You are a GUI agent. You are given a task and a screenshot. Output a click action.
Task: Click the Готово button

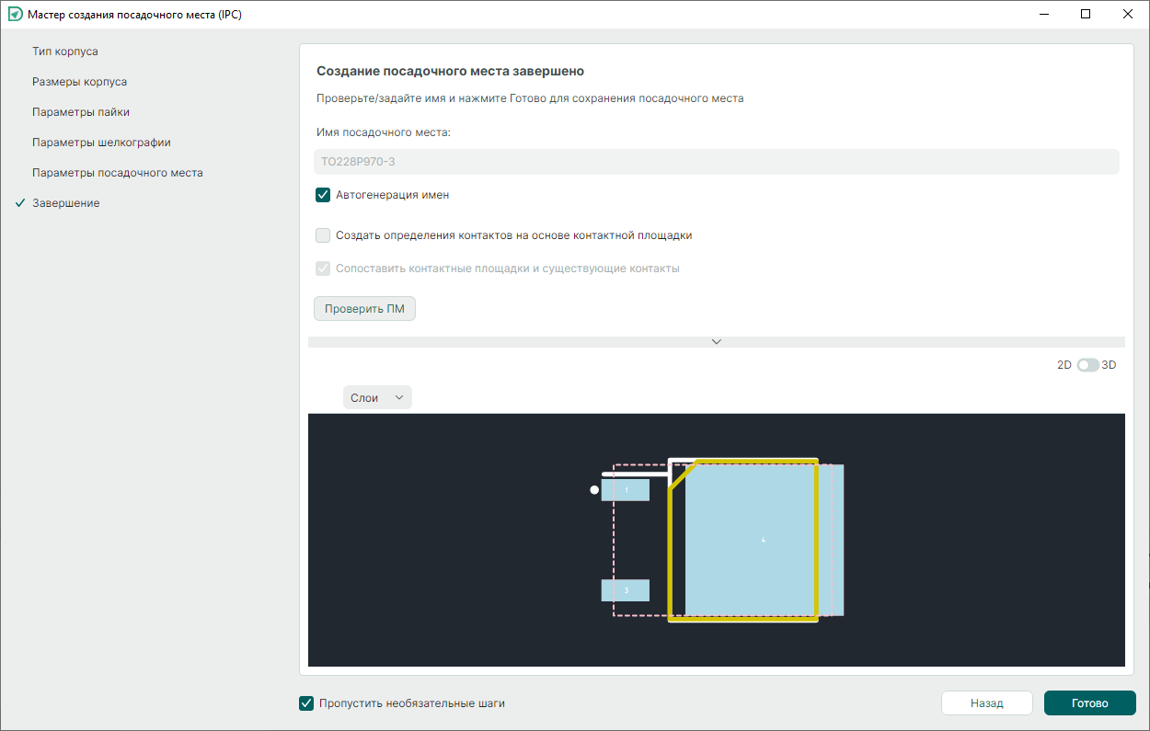[x=1089, y=703]
